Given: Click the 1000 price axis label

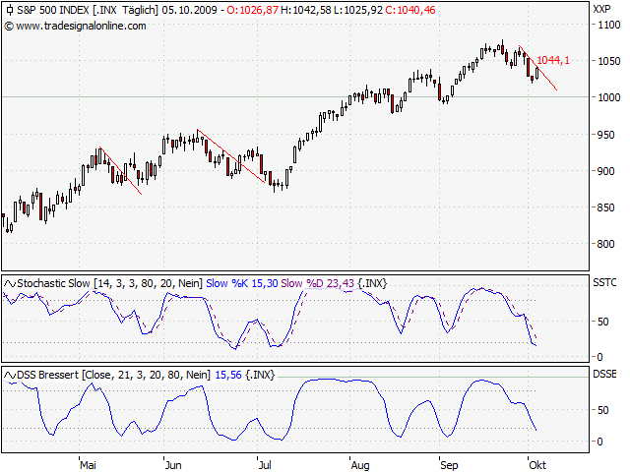Looking at the screenshot, I should pos(609,97).
